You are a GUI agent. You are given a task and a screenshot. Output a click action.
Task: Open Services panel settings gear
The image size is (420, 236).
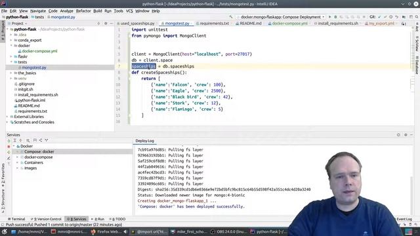click(x=406, y=135)
